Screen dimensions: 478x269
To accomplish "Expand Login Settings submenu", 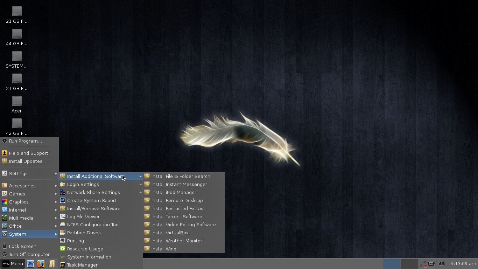I will tap(101, 184).
